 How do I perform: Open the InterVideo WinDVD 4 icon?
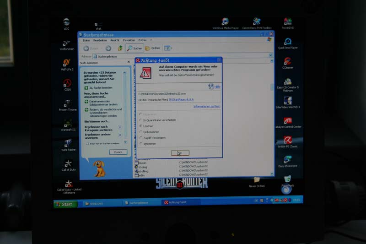pos(288,103)
